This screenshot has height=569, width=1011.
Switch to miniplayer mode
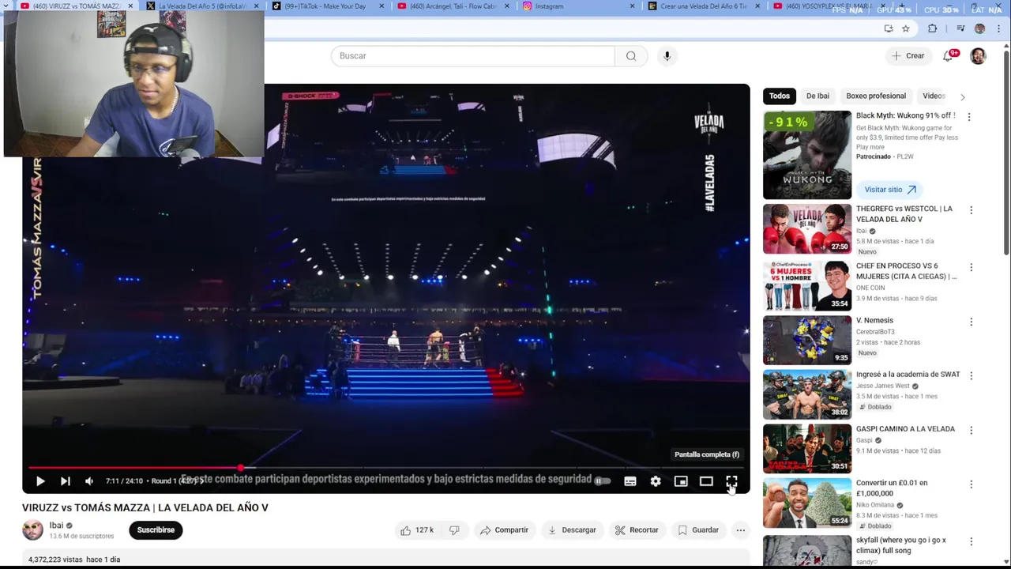coord(681,481)
